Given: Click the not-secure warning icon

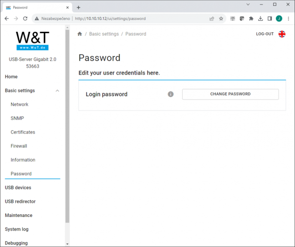Looking at the screenshot, I should (37, 19).
